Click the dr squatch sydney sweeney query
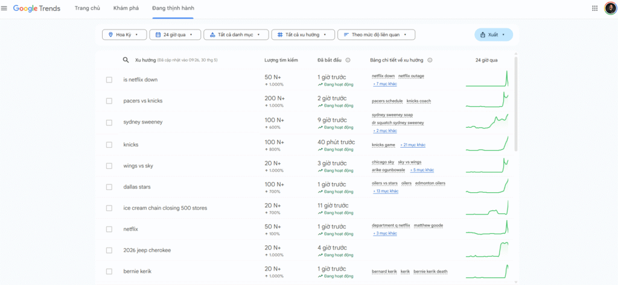 point(398,123)
